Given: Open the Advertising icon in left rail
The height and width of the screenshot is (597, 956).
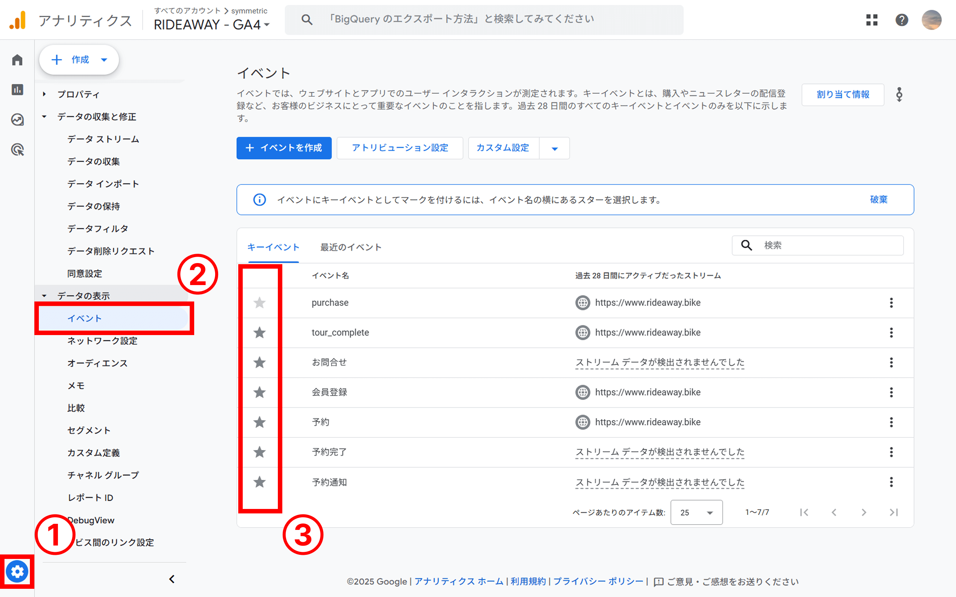Looking at the screenshot, I should coord(17,150).
